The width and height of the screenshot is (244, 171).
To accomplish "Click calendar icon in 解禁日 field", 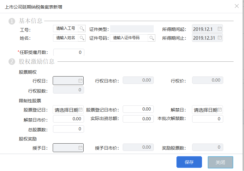I will pyautogui.click(x=220, y=110).
